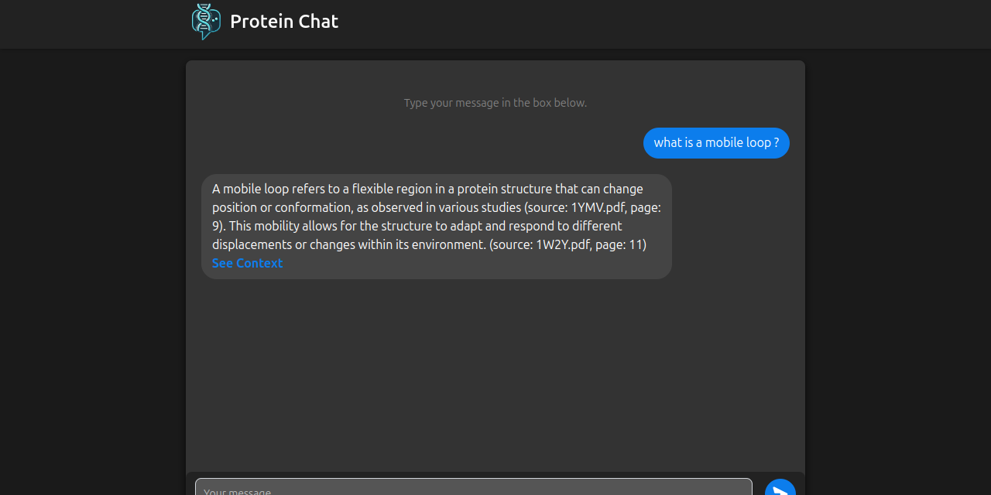Click the phrase "flexible region" in the answer

pyautogui.click(x=393, y=189)
